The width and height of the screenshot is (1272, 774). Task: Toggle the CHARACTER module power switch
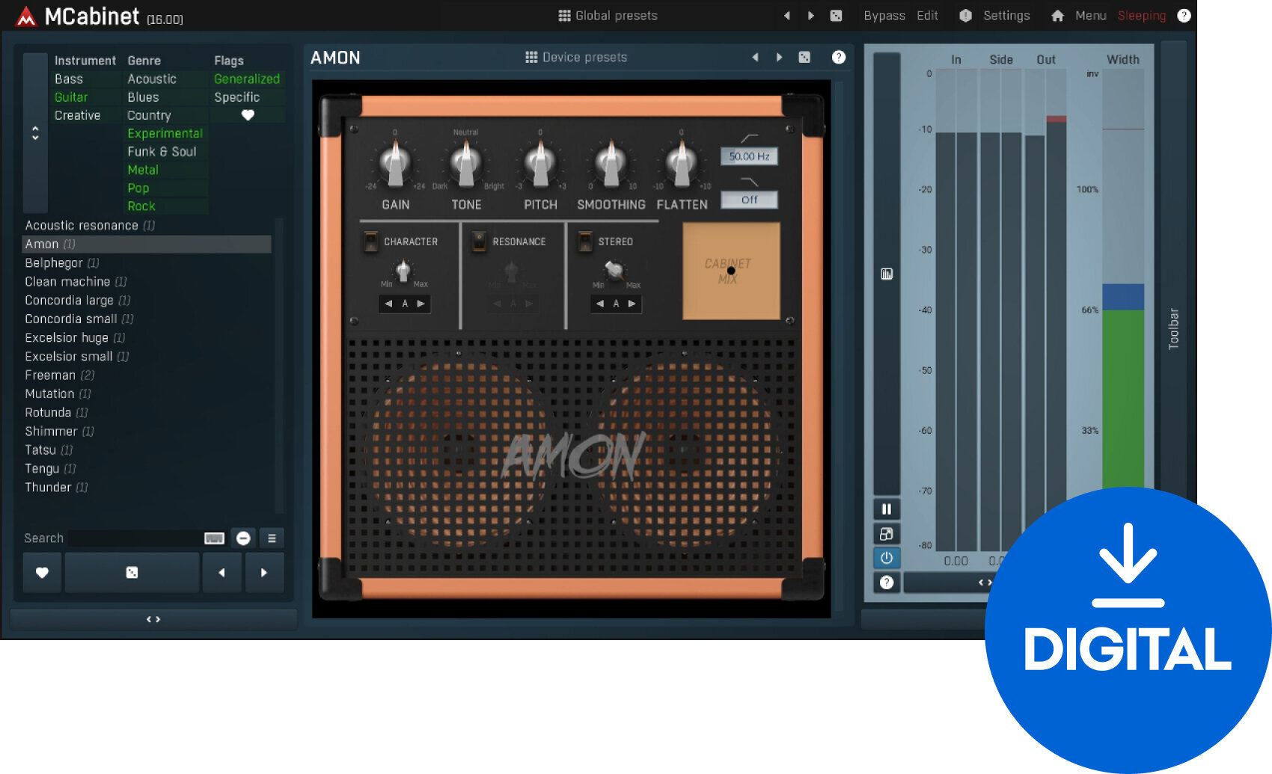coord(370,241)
